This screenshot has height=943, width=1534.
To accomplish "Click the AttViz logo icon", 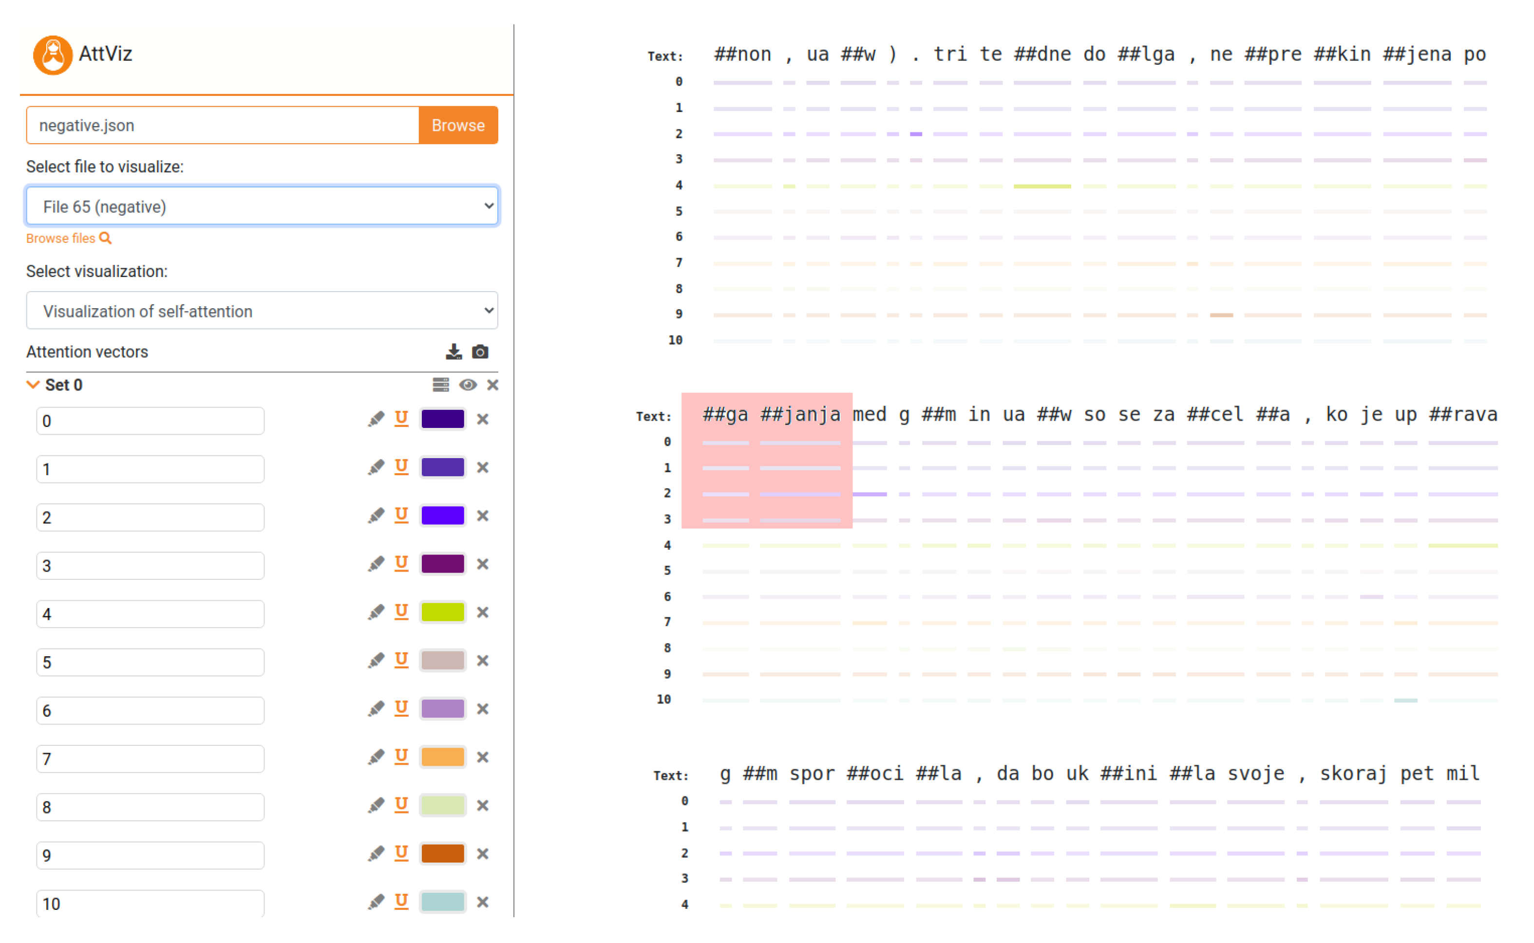I will coord(53,55).
